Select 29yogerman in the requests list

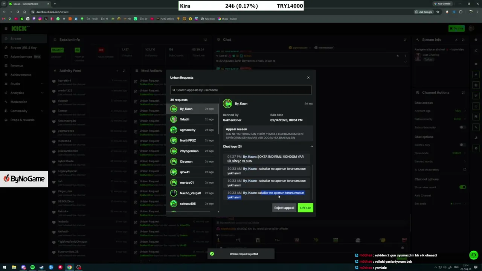click(192, 151)
